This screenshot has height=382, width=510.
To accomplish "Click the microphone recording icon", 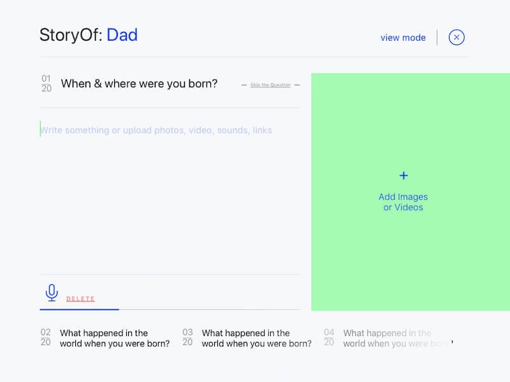I will 52,292.
